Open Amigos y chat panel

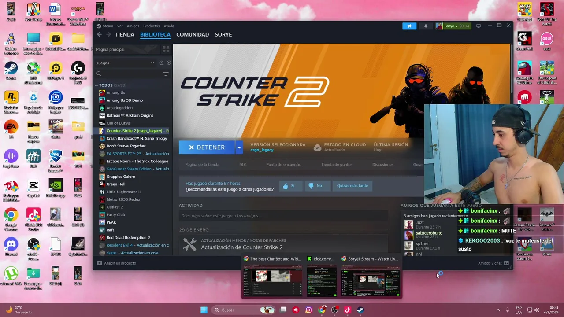pos(493,263)
